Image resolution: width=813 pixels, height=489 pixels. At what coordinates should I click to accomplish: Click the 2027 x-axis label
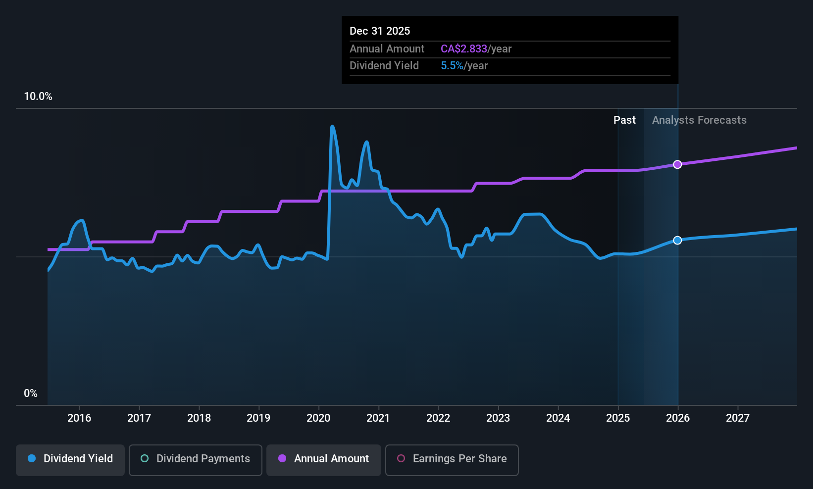pos(738,418)
